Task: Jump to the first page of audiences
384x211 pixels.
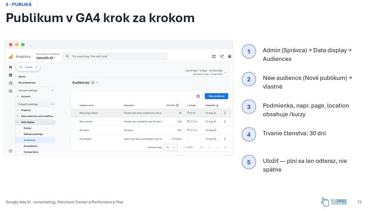Action: pos(202,147)
